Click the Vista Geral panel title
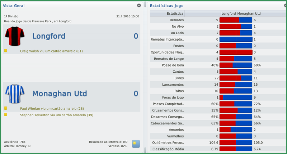The image size is (287, 154). point(14,6)
